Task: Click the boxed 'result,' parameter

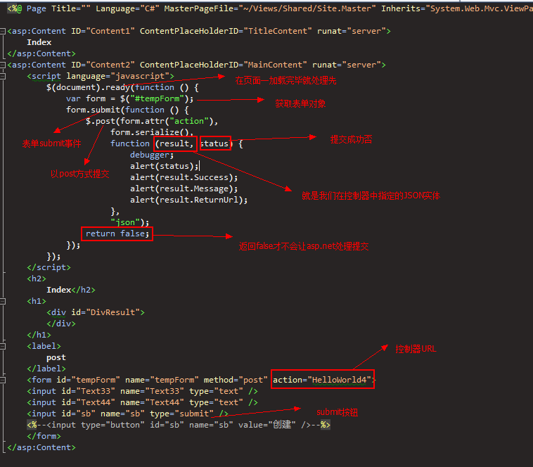Action: pyautogui.click(x=176, y=143)
